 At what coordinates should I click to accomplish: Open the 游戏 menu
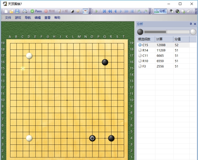[18, 18]
